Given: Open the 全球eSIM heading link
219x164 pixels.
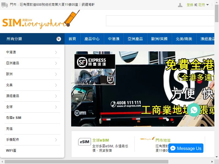Looking at the screenshot, I should [100, 140].
